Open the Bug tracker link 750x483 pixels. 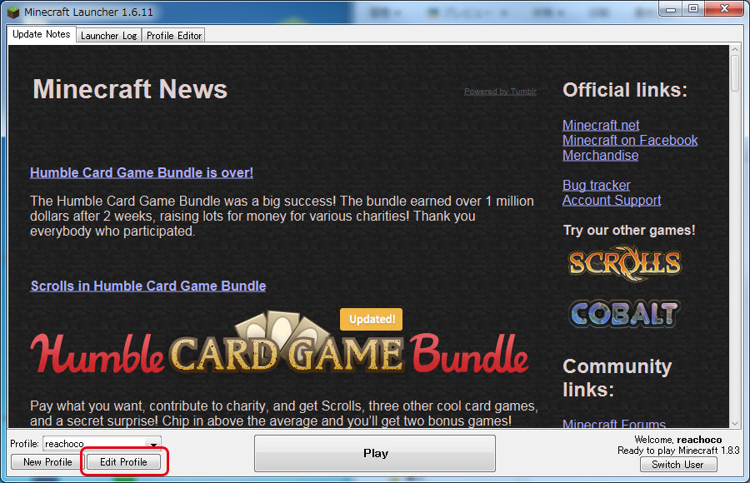(x=596, y=185)
